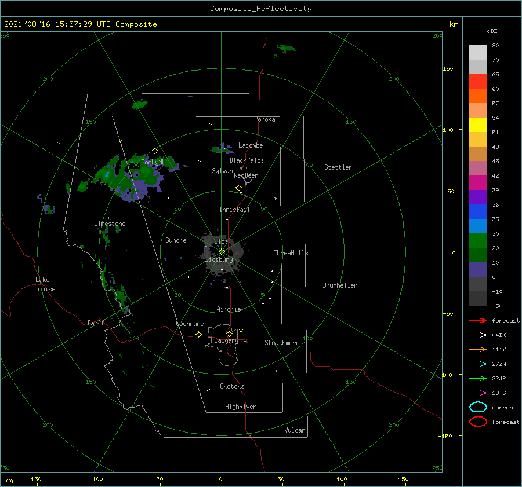Viewport: 522px width, 487px height.
Task: Click the Okotoks label
Action: tap(232, 386)
